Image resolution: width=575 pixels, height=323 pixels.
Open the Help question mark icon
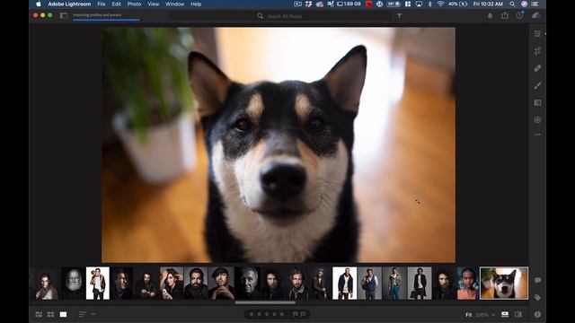tap(519, 15)
